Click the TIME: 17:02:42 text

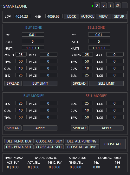(x=14, y=158)
